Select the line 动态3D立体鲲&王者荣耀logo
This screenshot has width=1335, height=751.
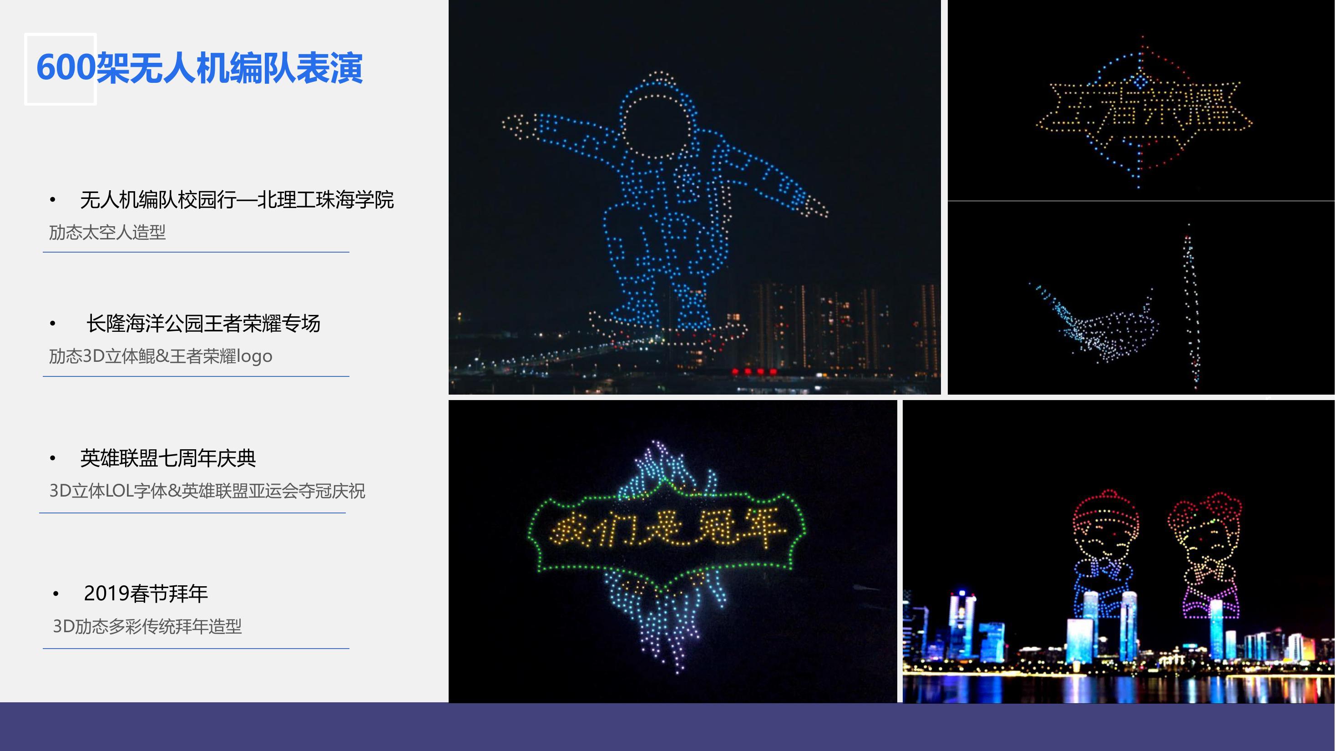tap(161, 356)
